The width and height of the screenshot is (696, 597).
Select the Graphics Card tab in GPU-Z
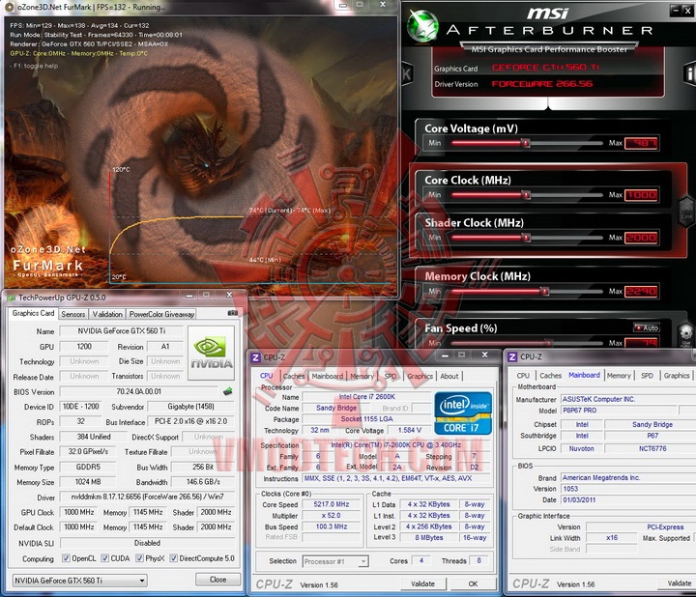(x=33, y=313)
